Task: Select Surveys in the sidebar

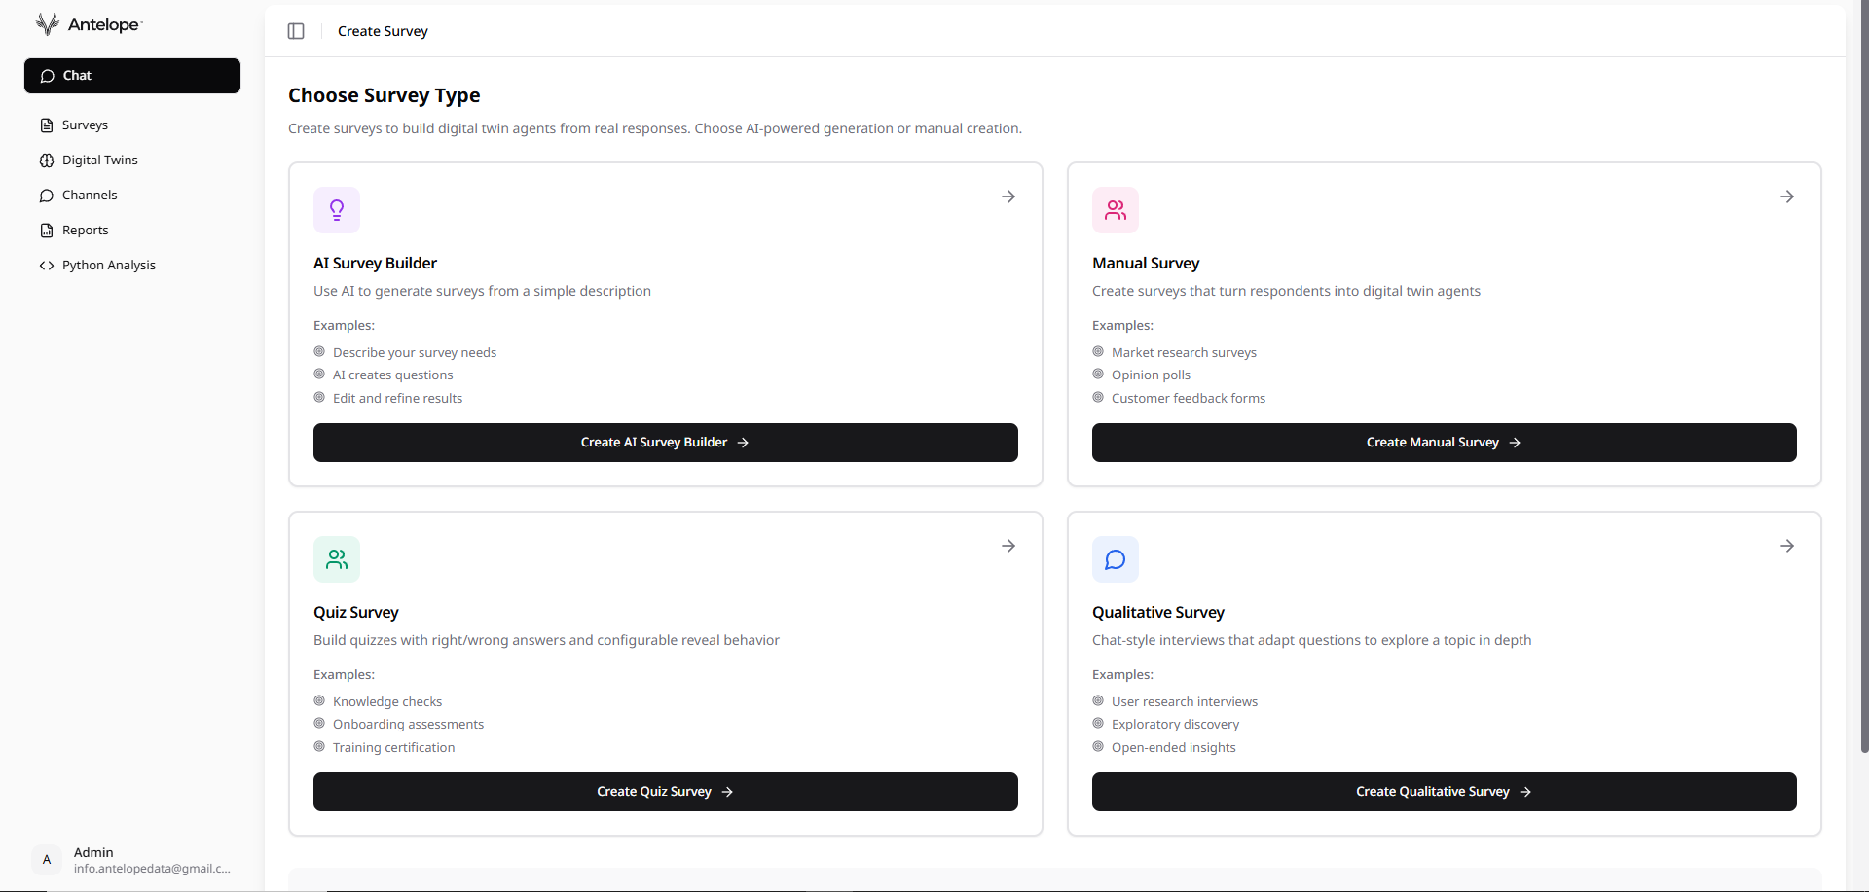Action: [86, 125]
